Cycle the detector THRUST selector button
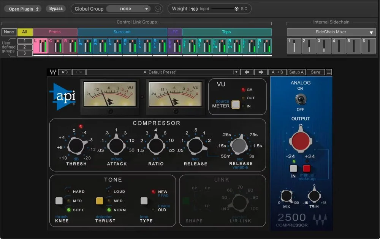Image resolution: width=380 pixels, height=239 pixels. pyautogui.click(x=100, y=201)
